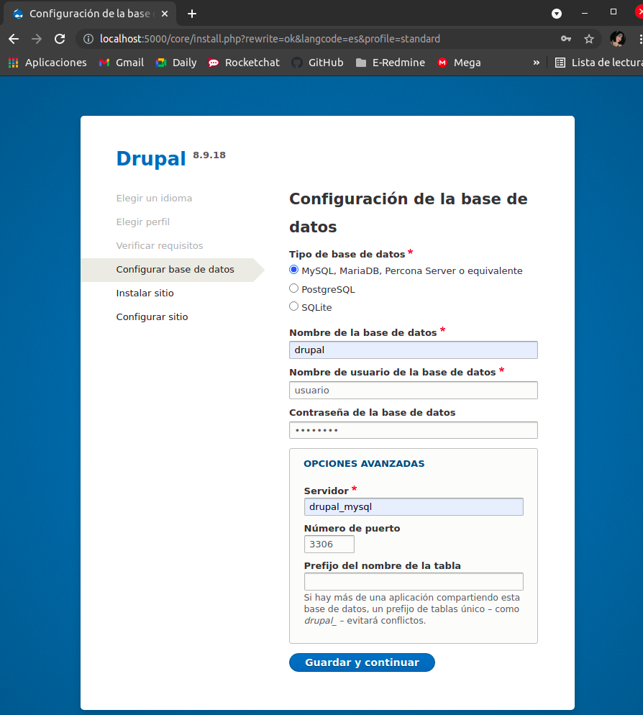Choose SQLite as the database type
The width and height of the screenshot is (643, 715).
(x=293, y=306)
